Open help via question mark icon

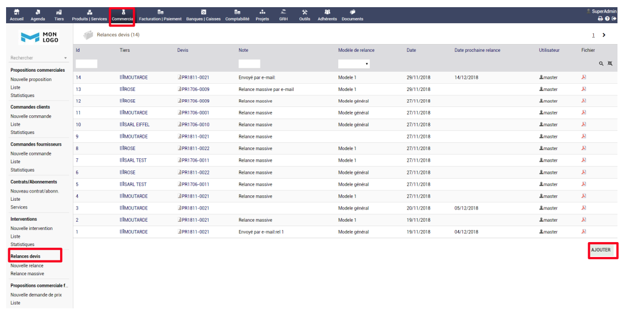(x=608, y=19)
